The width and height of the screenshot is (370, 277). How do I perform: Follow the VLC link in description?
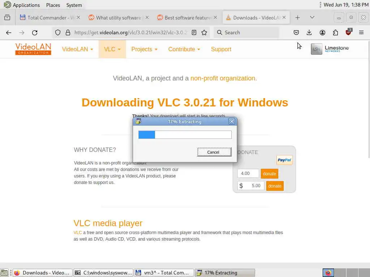[78, 233]
